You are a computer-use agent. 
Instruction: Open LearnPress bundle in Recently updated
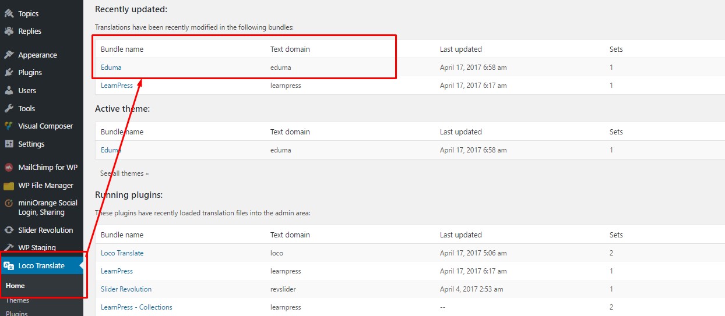[x=117, y=86]
